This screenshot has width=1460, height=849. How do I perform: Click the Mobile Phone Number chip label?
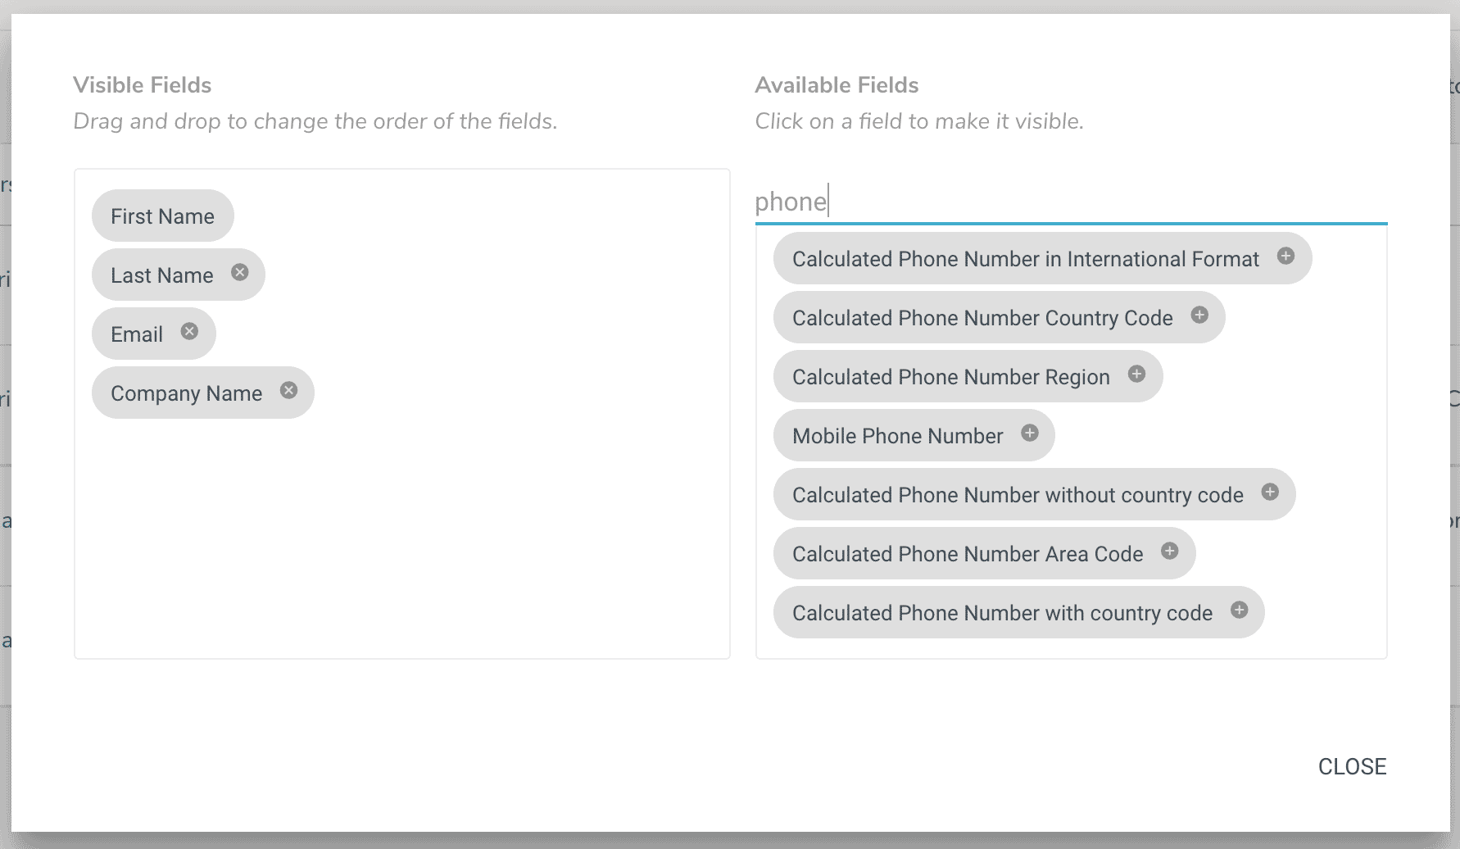pos(898,436)
